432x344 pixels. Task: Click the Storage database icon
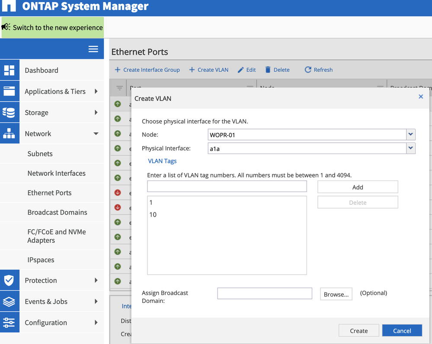pos(10,113)
